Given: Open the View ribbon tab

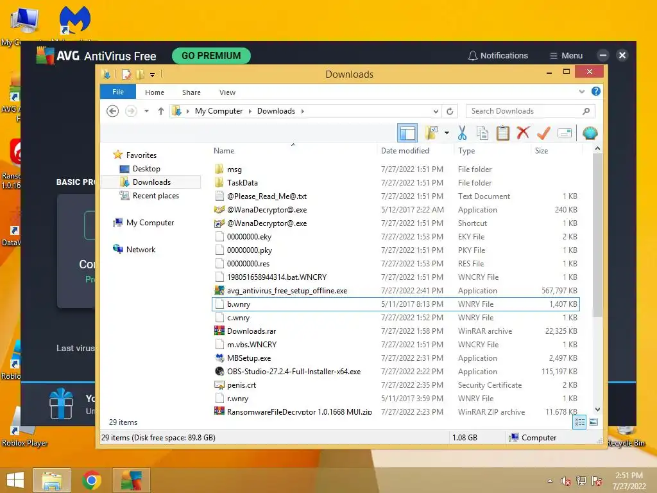Looking at the screenshot, I should point(228,92).
